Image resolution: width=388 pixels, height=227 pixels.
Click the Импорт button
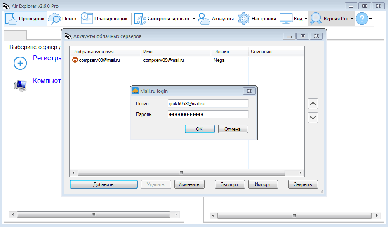(x=263, y=184)
